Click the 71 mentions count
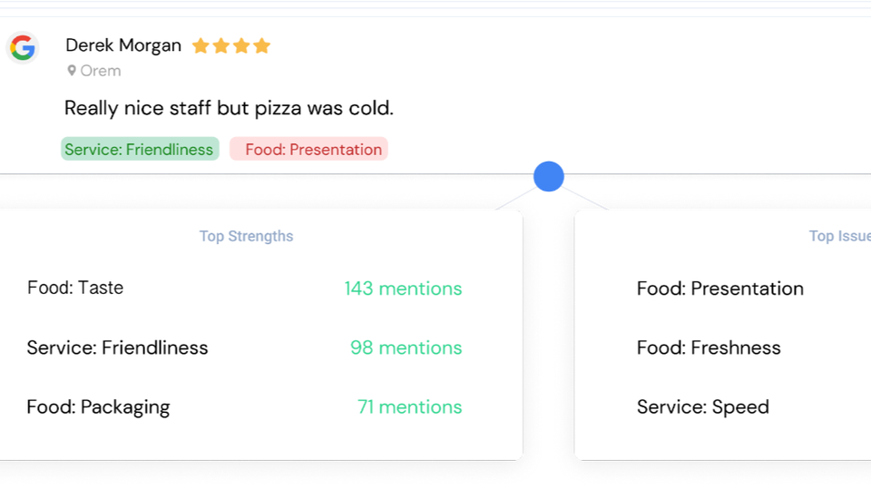Viewport: 871px width, 490px height. [x=409, y=407]
